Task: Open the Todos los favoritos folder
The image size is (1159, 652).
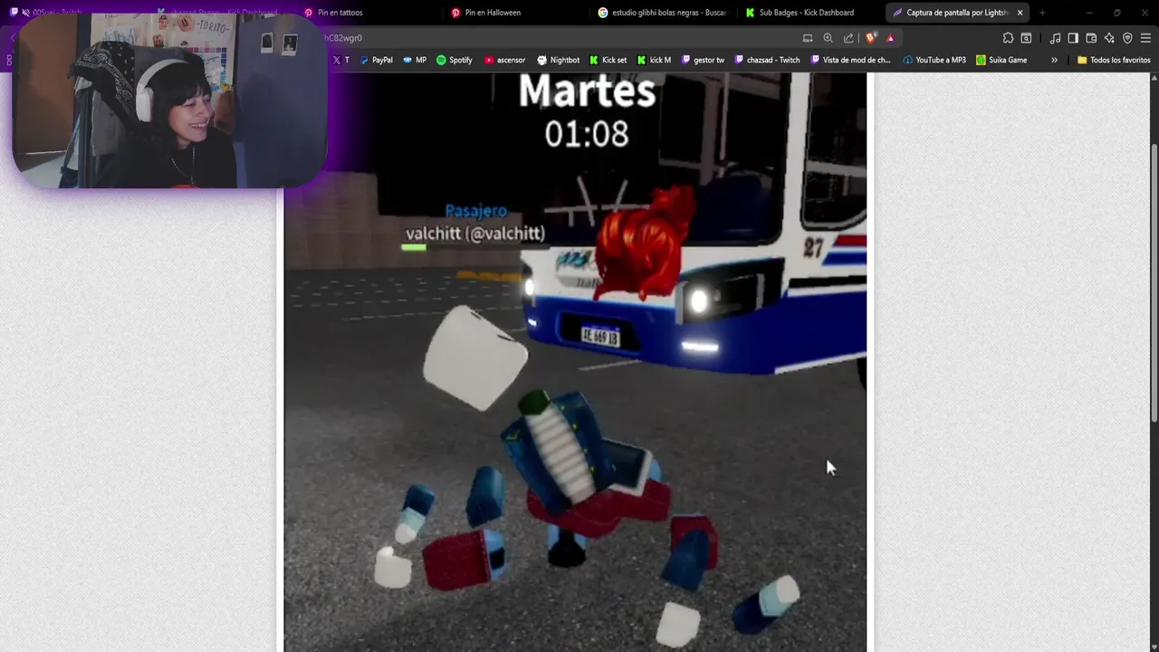Action: click(1114, 60)
